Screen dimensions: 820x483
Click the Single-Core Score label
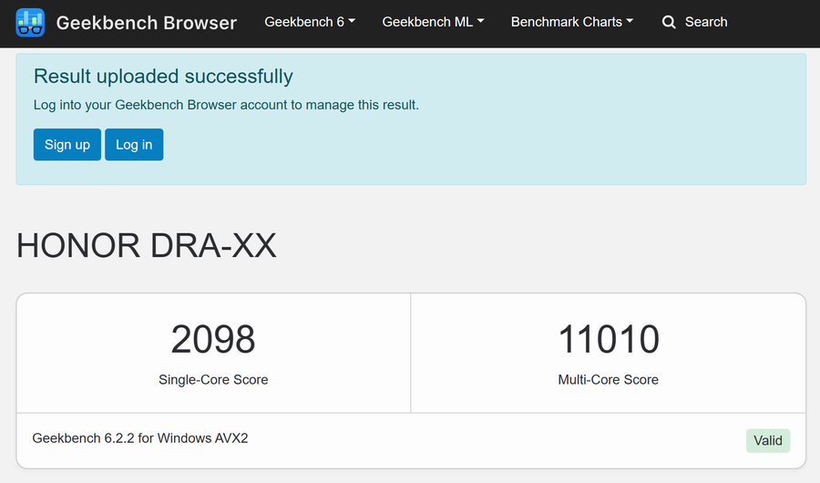[213, 379]
